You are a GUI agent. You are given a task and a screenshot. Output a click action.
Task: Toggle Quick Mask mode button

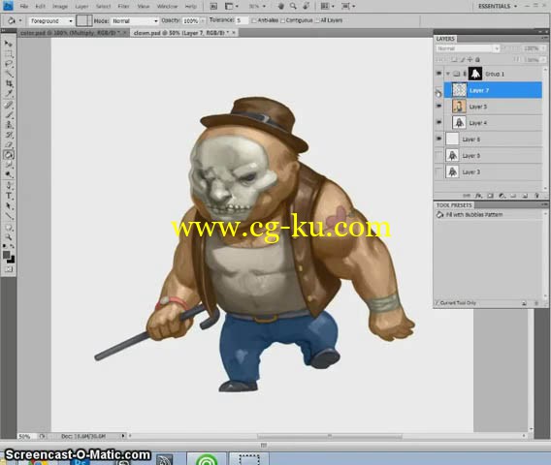click(x=8, y=269)
